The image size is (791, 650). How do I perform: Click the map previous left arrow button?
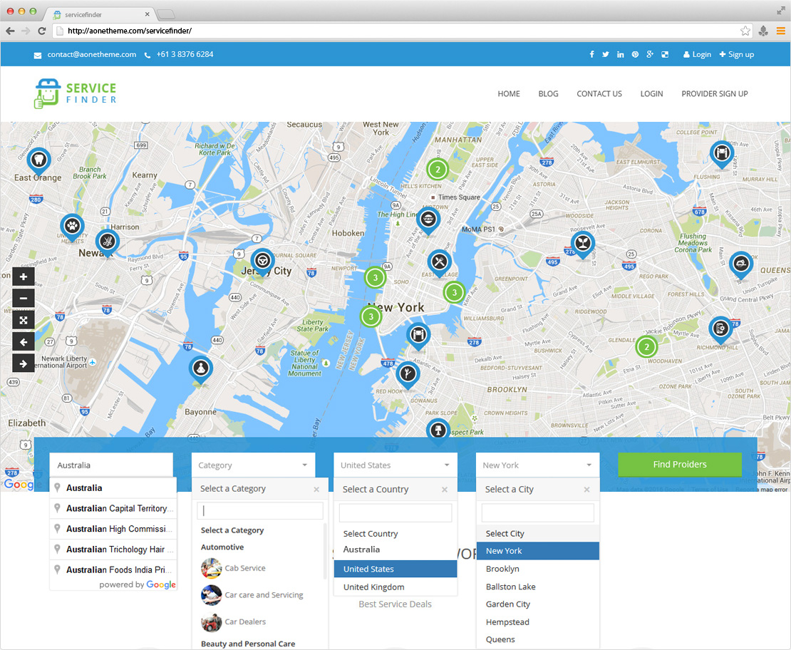24,342
